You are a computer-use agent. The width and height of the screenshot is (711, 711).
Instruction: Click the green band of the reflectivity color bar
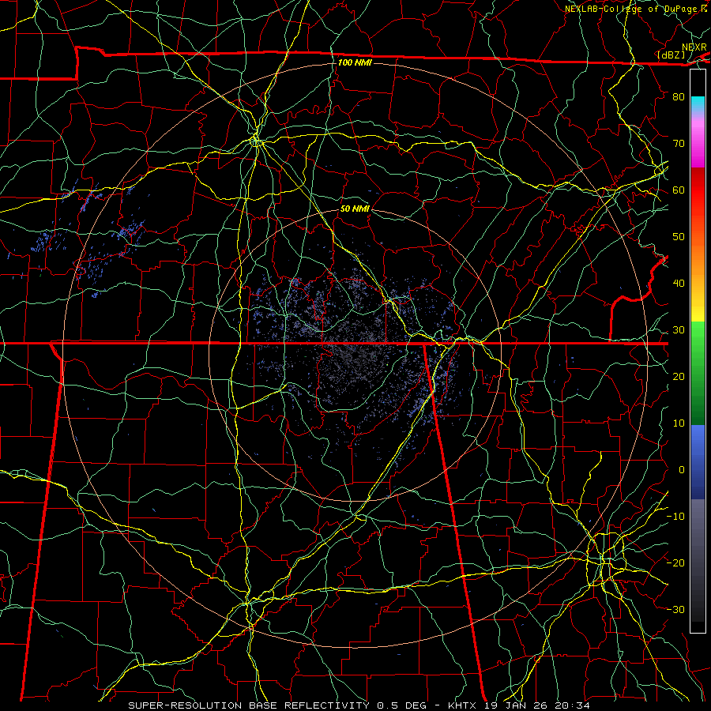tap(698, 373)
